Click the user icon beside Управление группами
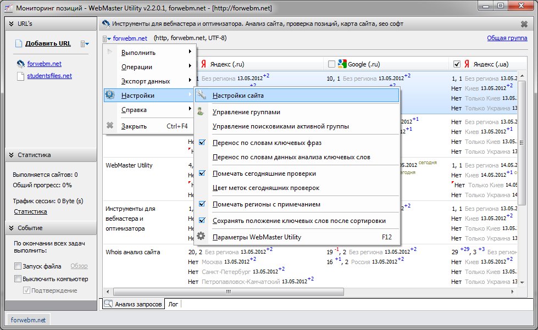The height and width of the screenshot is (330, 538). (202, 112)
